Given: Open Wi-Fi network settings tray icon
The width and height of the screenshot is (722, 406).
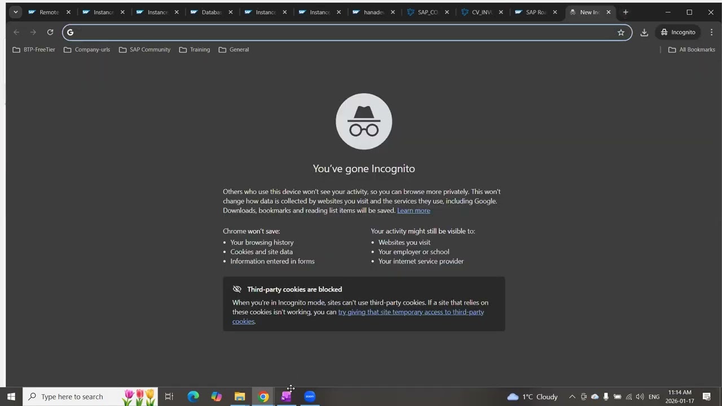Looking at the screenshot, I should point(629,396).
